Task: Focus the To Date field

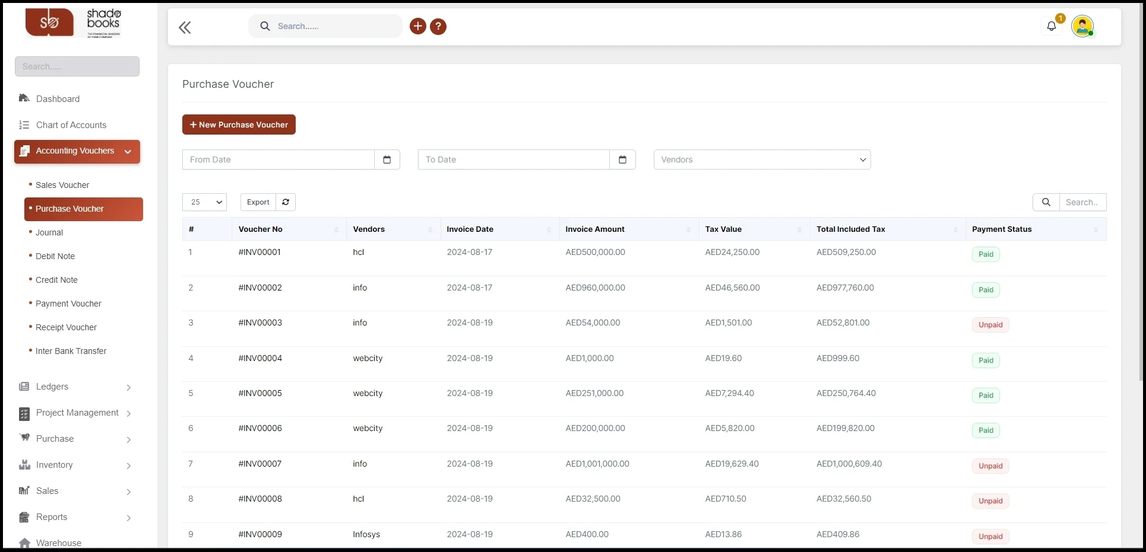Action: click(x=514, y=159)
